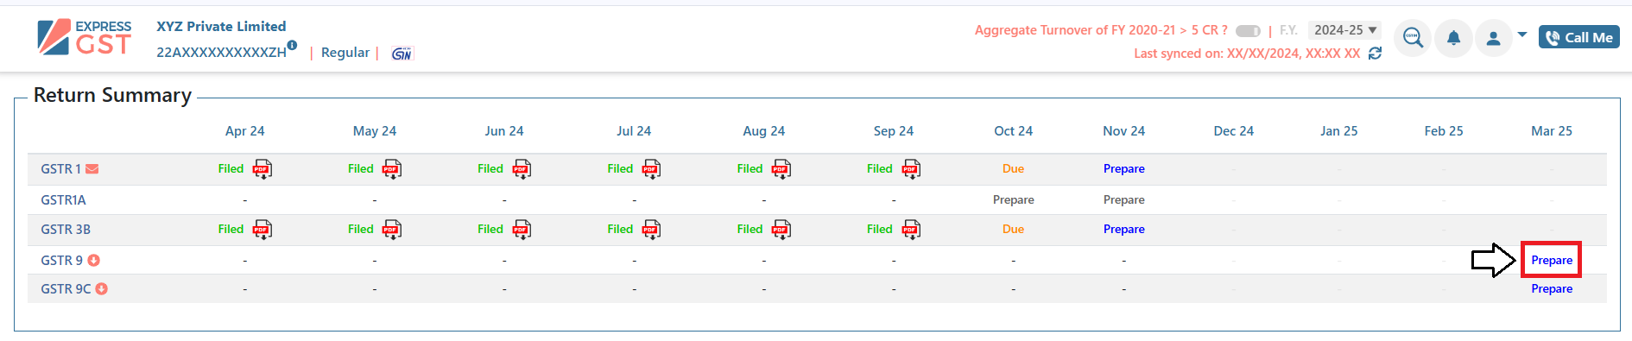Expand the profile menu arrow
This screenshot has height=341, width=1632.
point(1522,35)
